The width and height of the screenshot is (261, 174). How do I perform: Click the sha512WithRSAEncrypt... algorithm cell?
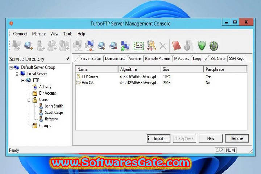[x=139, y=83]
